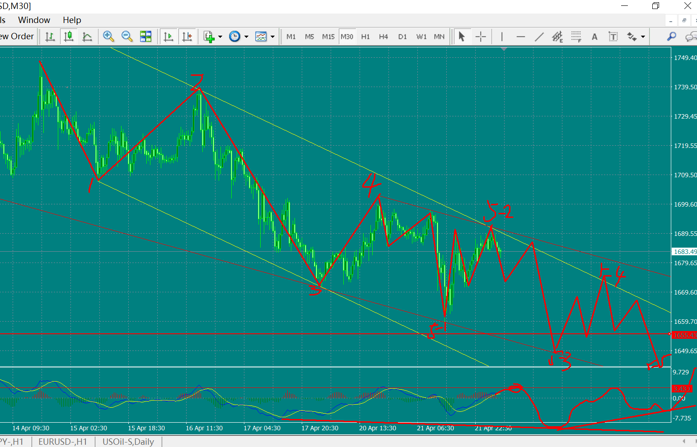Toggle chart shift from right edge
The width and height of the screenshot is (697, 447).
click(x=187, y=37)
